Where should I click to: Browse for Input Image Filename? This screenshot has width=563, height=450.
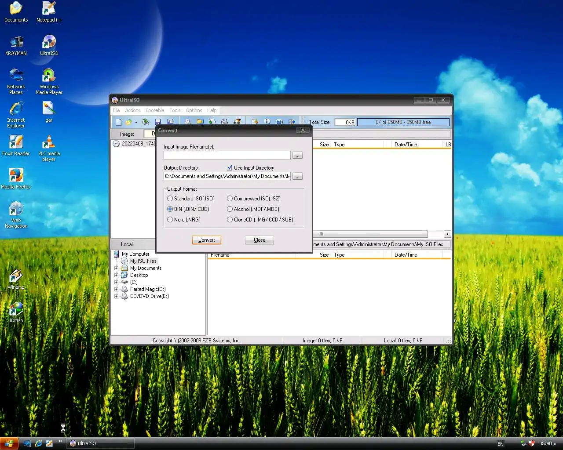click(297, 156)
